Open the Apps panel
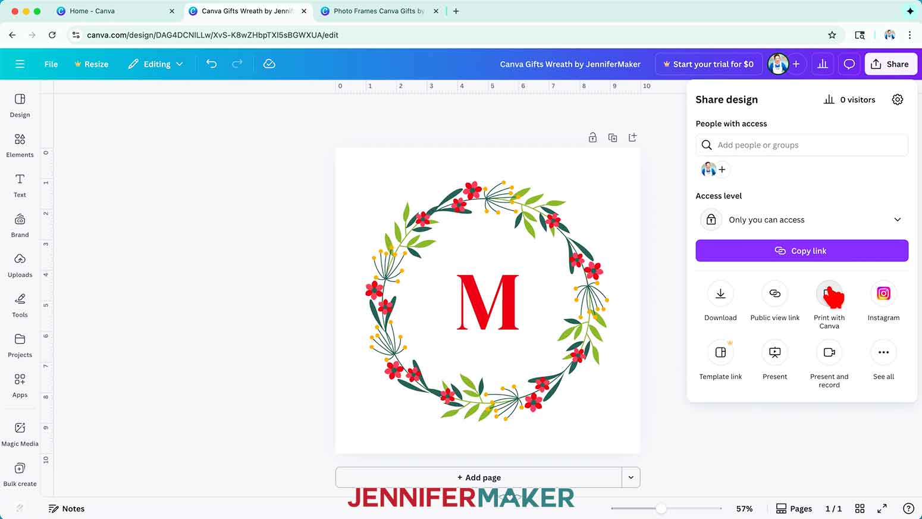 [x=20, y=385]
